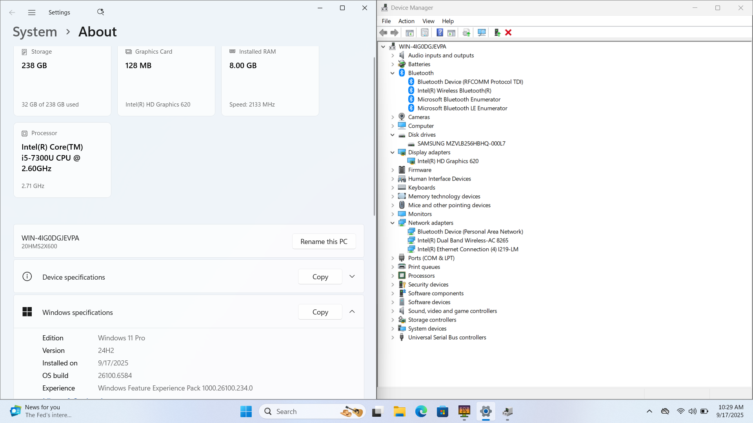Open the View menu in Device Manager

[428, 21]
